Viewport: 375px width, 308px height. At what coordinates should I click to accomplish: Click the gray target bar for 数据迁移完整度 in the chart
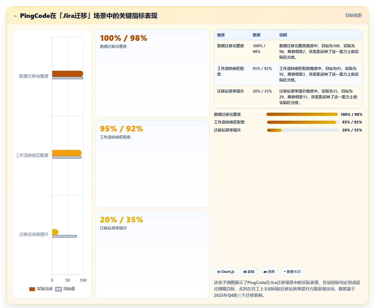(x=67, y=78)
